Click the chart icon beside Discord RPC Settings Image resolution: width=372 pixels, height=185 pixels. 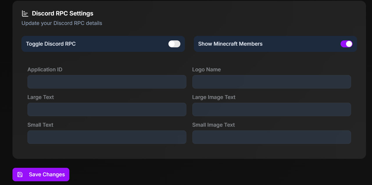coord(25,14)
